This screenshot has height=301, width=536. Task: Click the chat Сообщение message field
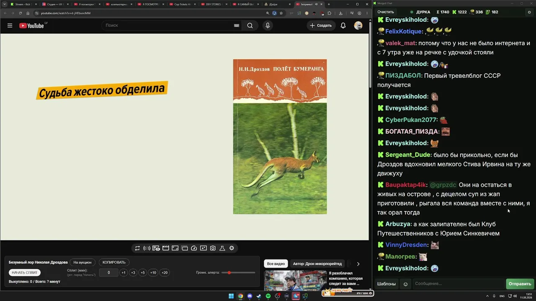pos(459,284)
